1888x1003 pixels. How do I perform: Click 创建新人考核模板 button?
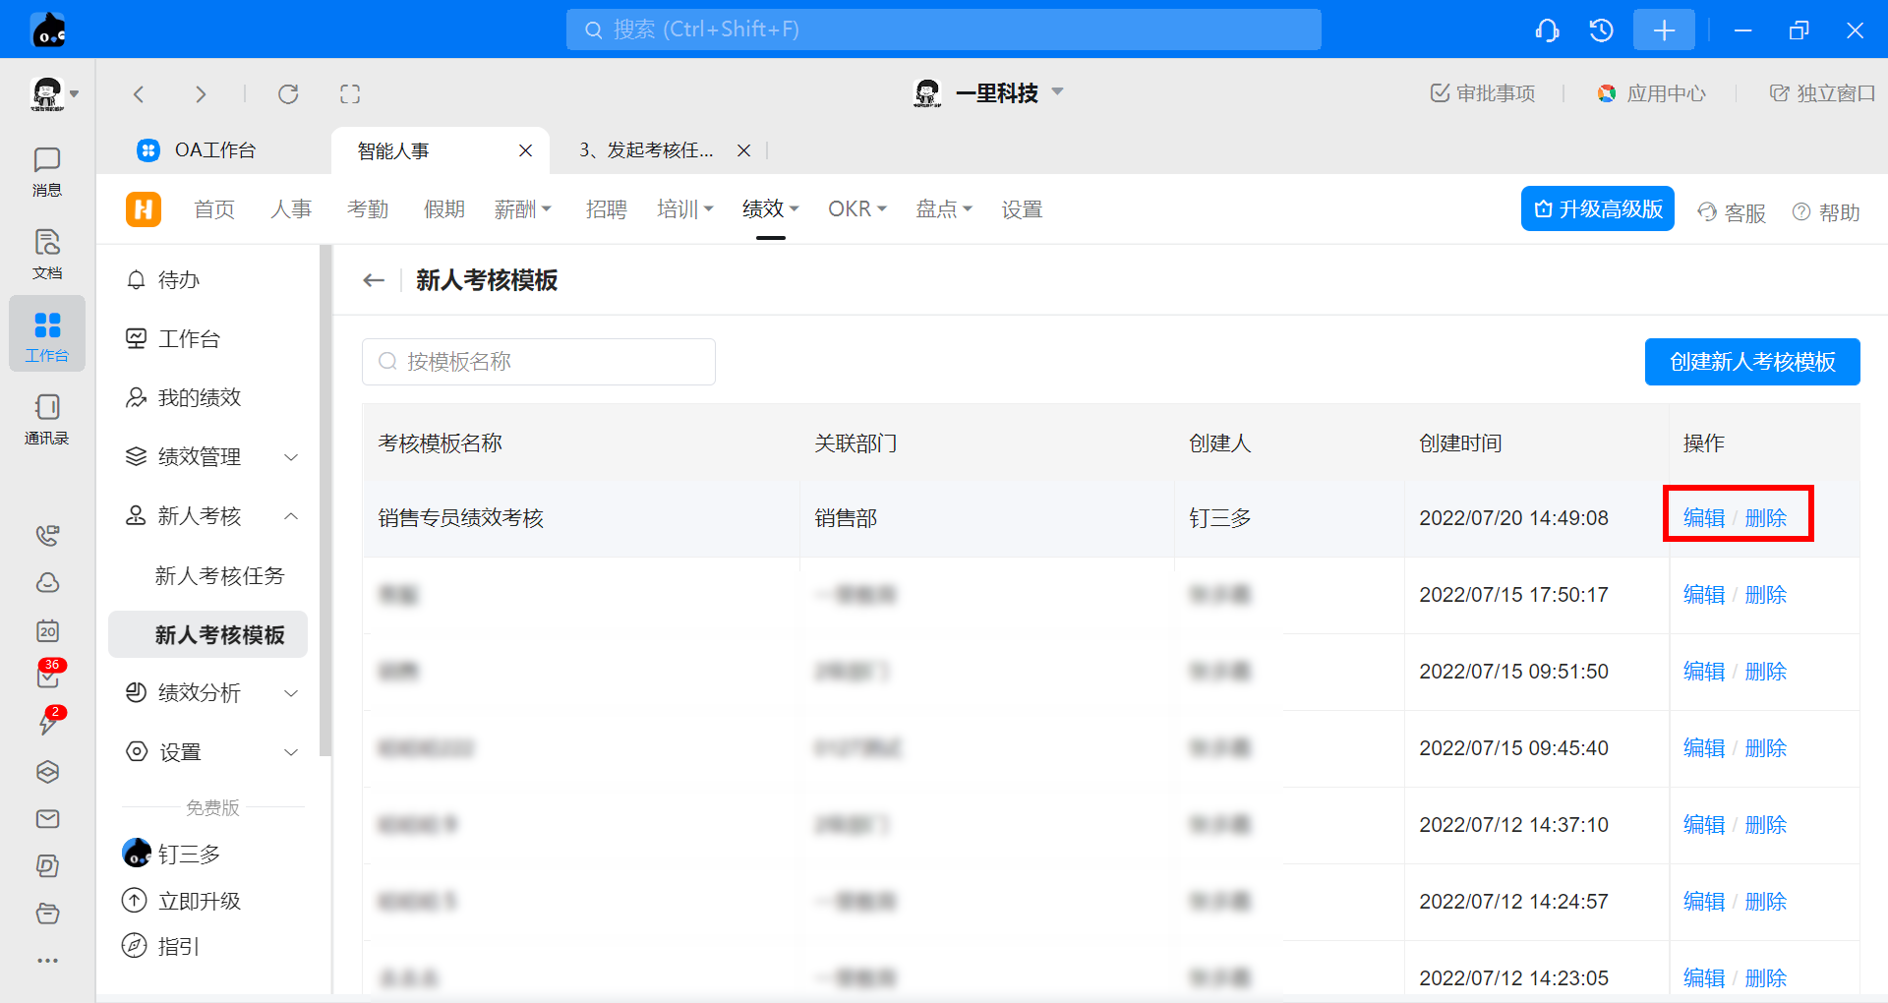[1751, 363]
